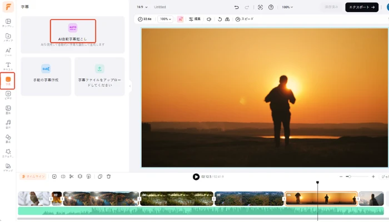The image size is (389, 222).
Task: Open the help question mark icon
Action: tap(271, 7)
